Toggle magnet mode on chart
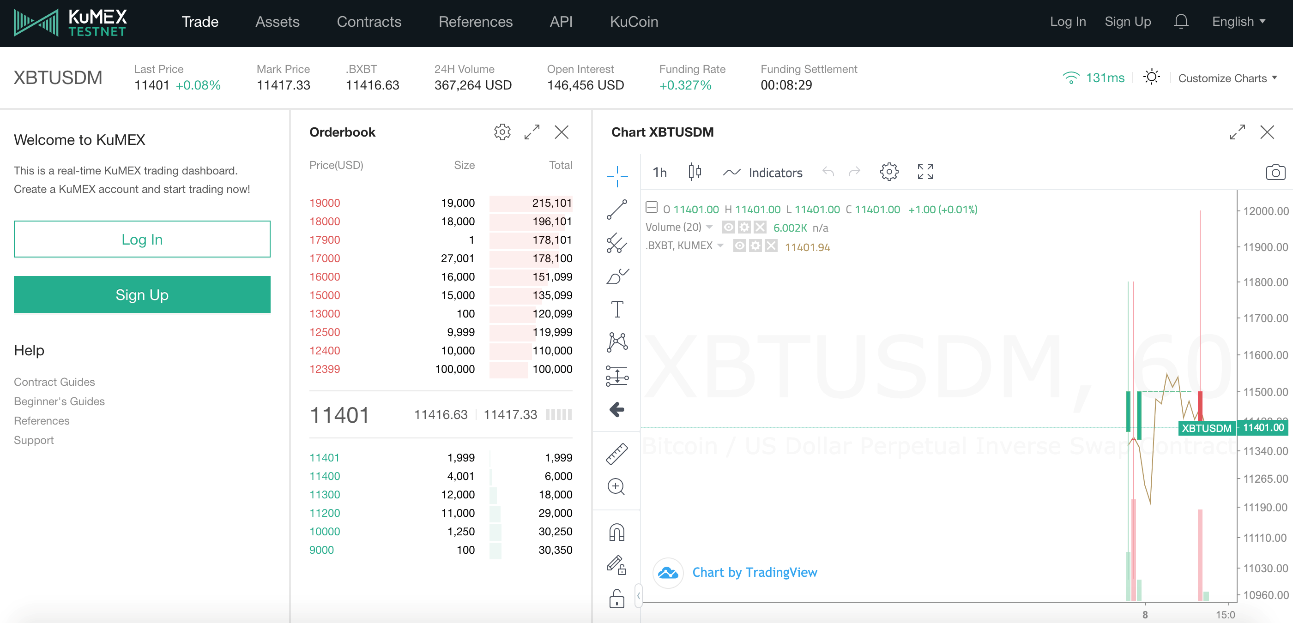 point(616,532)
